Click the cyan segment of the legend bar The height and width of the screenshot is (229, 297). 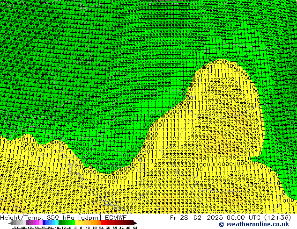click(55, 222)
